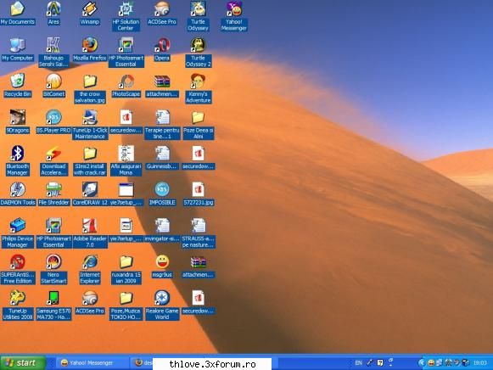The height and width of the screenshot is (370, 493).
Task: Open Winamp desktop shortcut
Action: 90,14
